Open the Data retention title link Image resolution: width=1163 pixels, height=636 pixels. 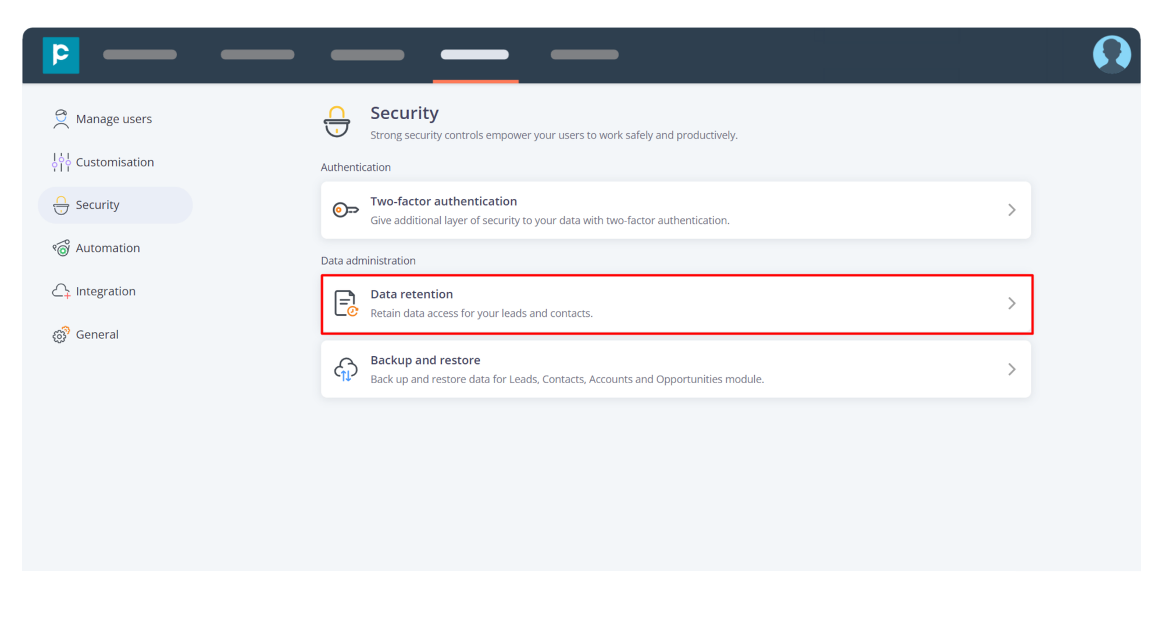click(x=411, y=294)
